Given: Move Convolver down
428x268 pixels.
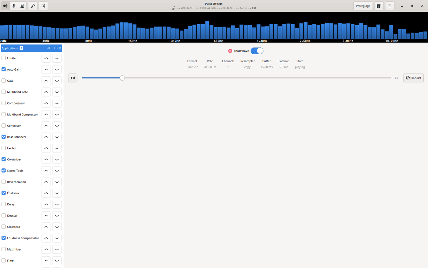Looking at the screenshot, I should [57, 126].
